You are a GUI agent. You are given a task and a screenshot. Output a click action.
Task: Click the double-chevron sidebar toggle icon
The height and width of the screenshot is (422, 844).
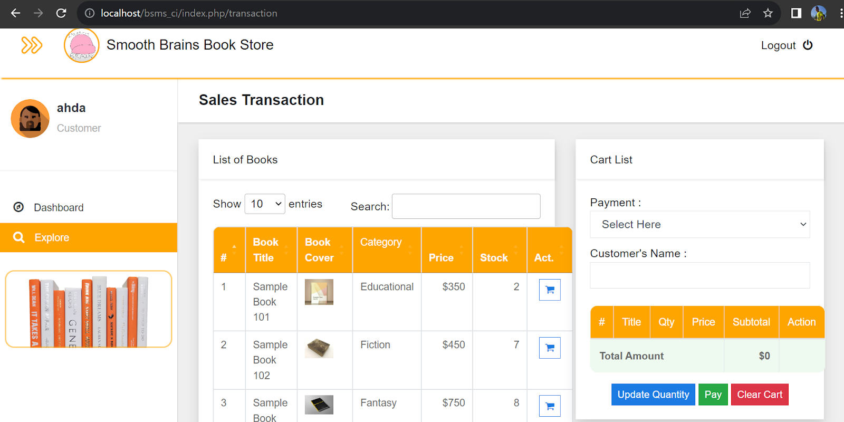click(32, 45)
